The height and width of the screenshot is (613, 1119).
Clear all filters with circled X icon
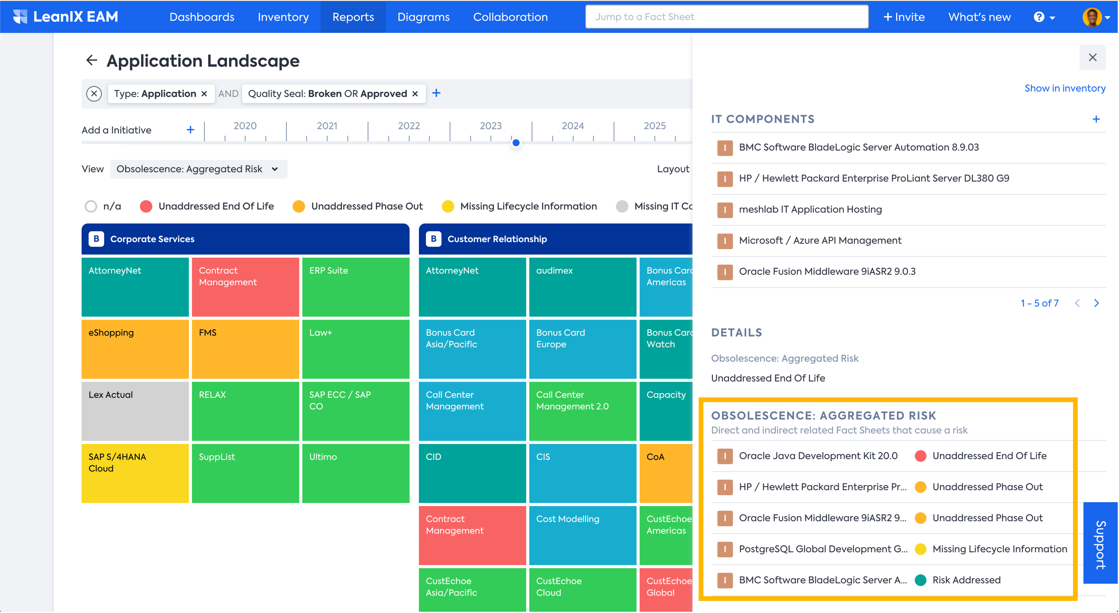point(94,94)
